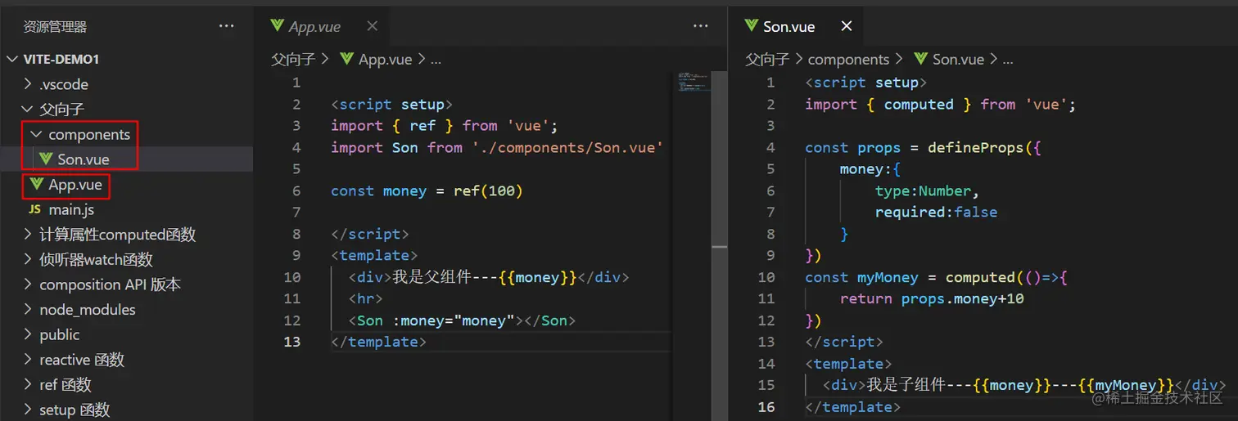Click the Vue icon on the Son.vue tab
The width and height of the screenshot is (1238, 421).
pos(751,26)
